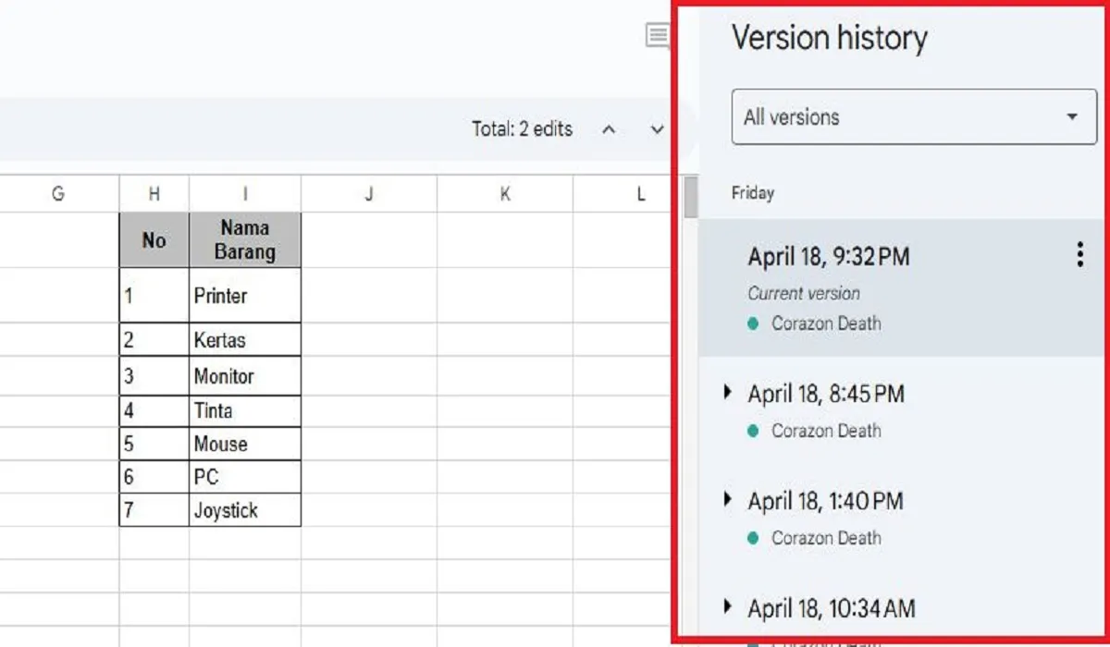Viewport: 1110px width, 647px height.
Task: Click the notes icon above the spreadsheet
Action: coord(656,37)
